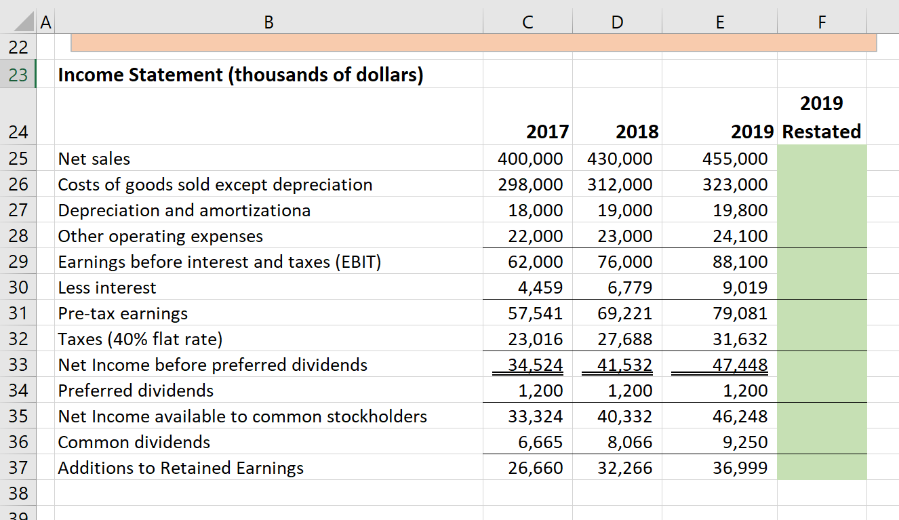The height and width of the screenshot is (520, 899).
Task: Click the Net sales label
Action: point(94,159)
